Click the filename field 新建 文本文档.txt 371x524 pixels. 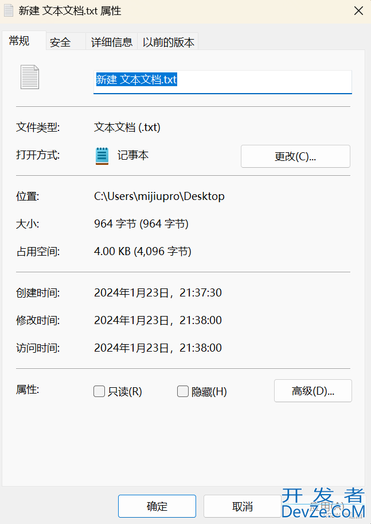click(222, 82)
